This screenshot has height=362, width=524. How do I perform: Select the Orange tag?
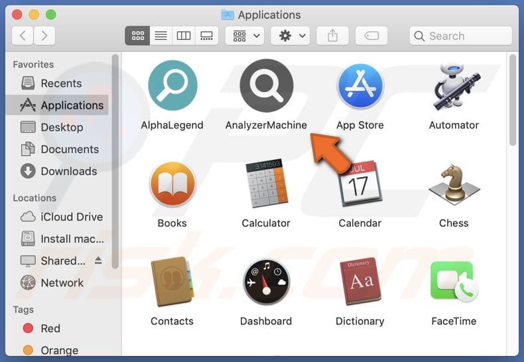(x=57, y=350)
